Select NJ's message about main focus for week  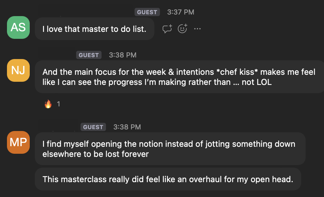(179, 77)
